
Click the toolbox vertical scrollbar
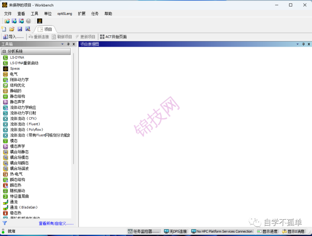73,108
